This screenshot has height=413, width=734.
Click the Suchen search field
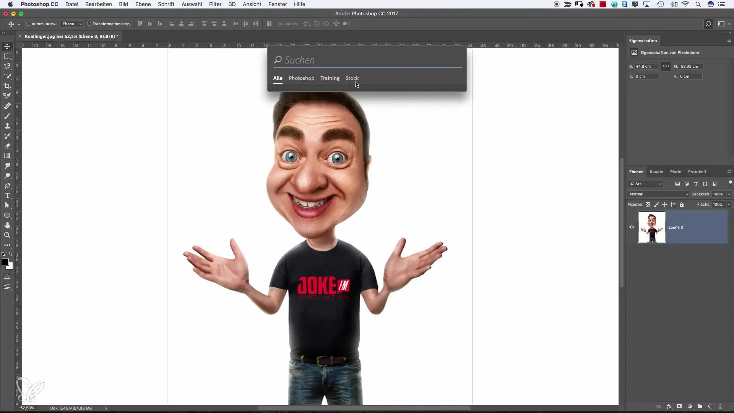click(367, 60)
